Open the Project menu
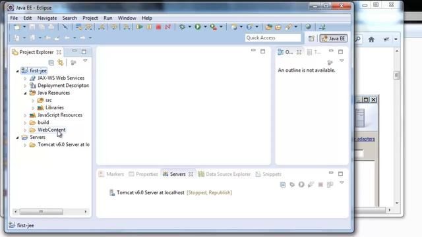 (x=90, y=18)
